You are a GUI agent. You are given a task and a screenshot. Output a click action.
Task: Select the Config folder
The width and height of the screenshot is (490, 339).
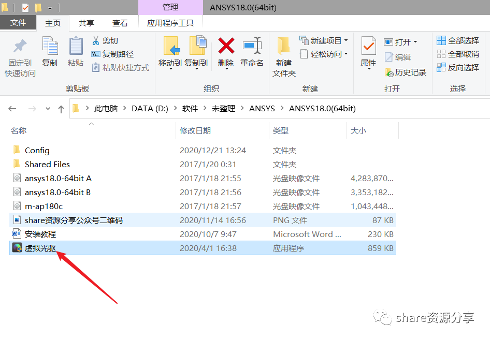203,151
